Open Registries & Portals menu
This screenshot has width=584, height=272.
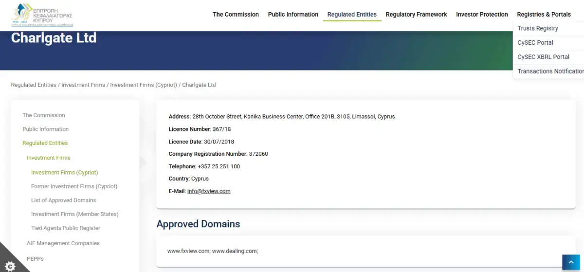(544, 15)
